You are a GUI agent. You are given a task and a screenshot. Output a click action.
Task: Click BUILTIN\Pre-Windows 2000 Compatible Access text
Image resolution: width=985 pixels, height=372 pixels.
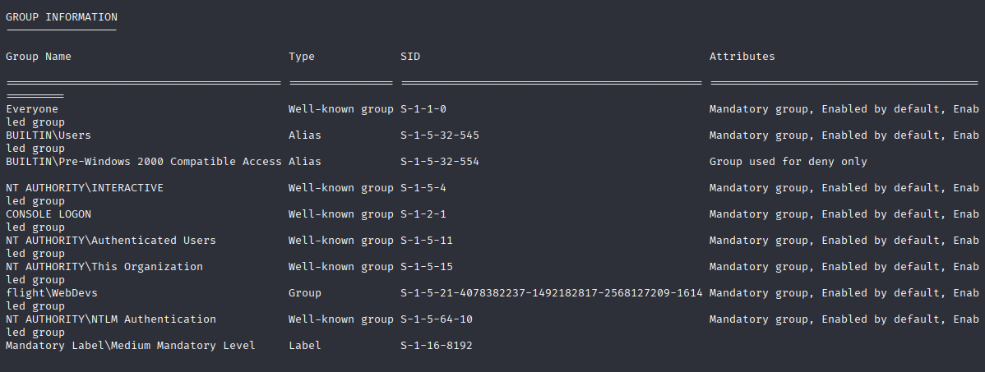144,162
